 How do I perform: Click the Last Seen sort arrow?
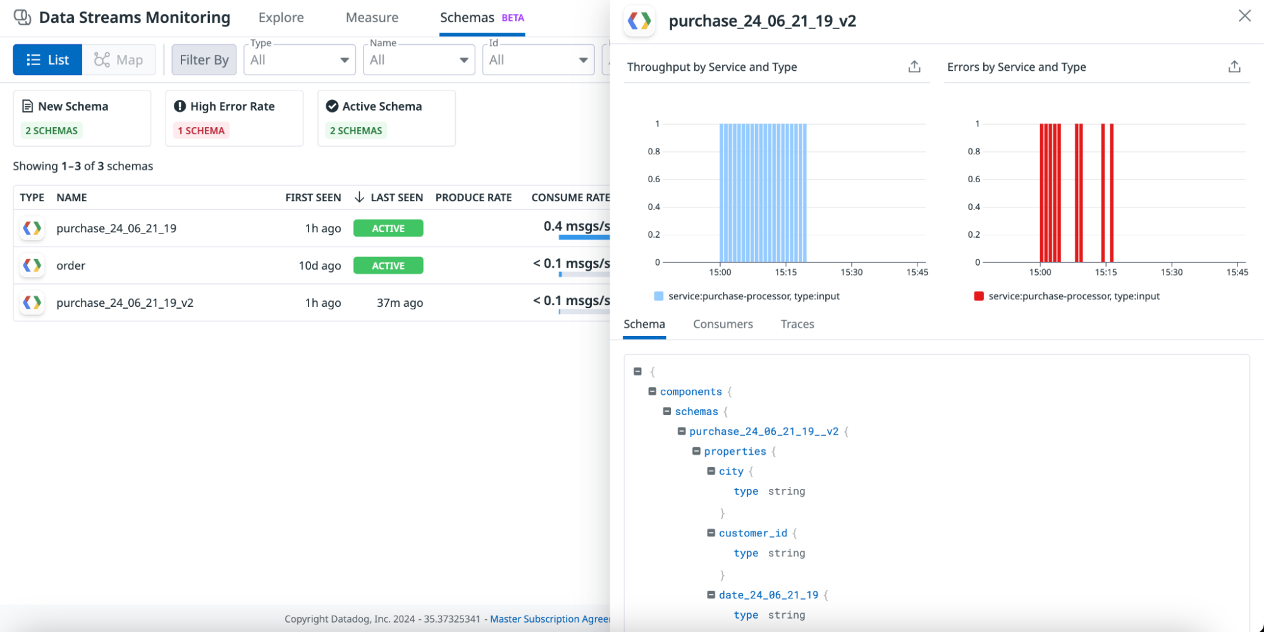coord(359,197)
